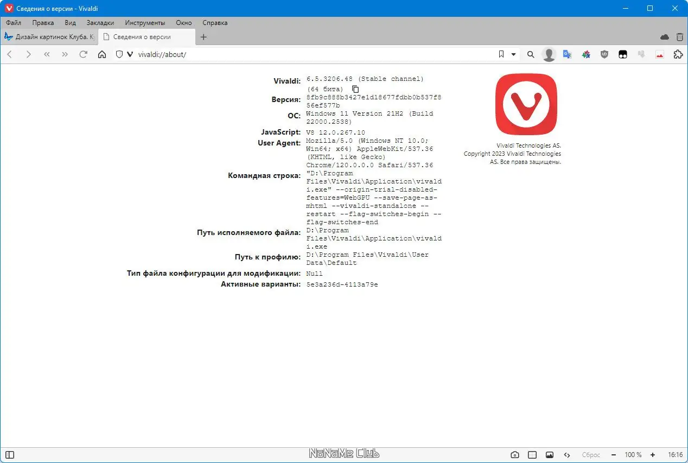This screenshot has height=463, width=688.
Task: Click the 100 % zoom level text
Action: tap(633, 455)
